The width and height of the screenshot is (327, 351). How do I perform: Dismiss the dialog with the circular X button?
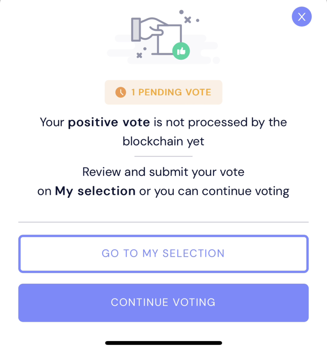(302, 16)
